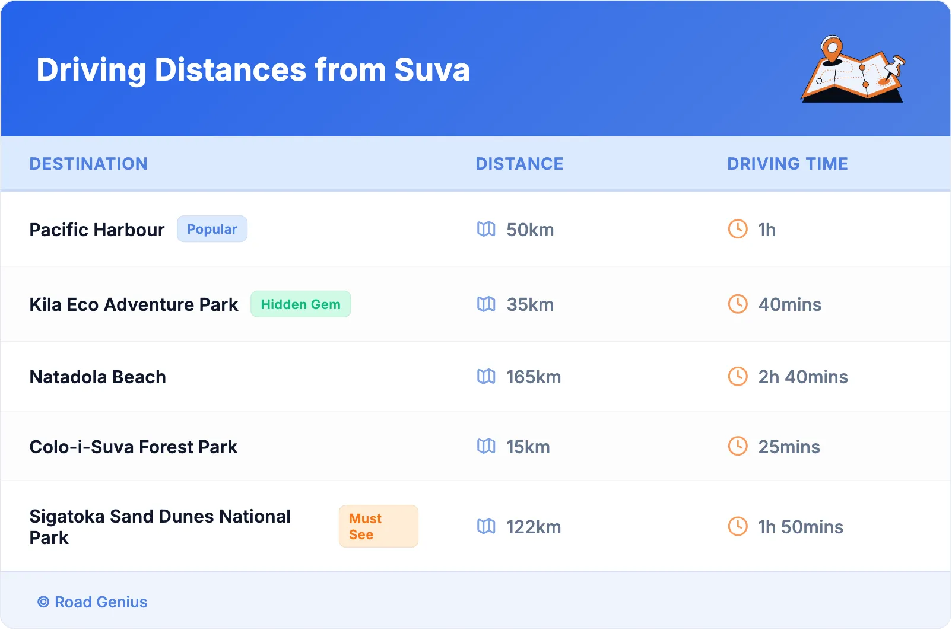The height and width of the screenshot is (630, 952).
Task: Click the clock icon beside 25mins
Action: point(738,446)
